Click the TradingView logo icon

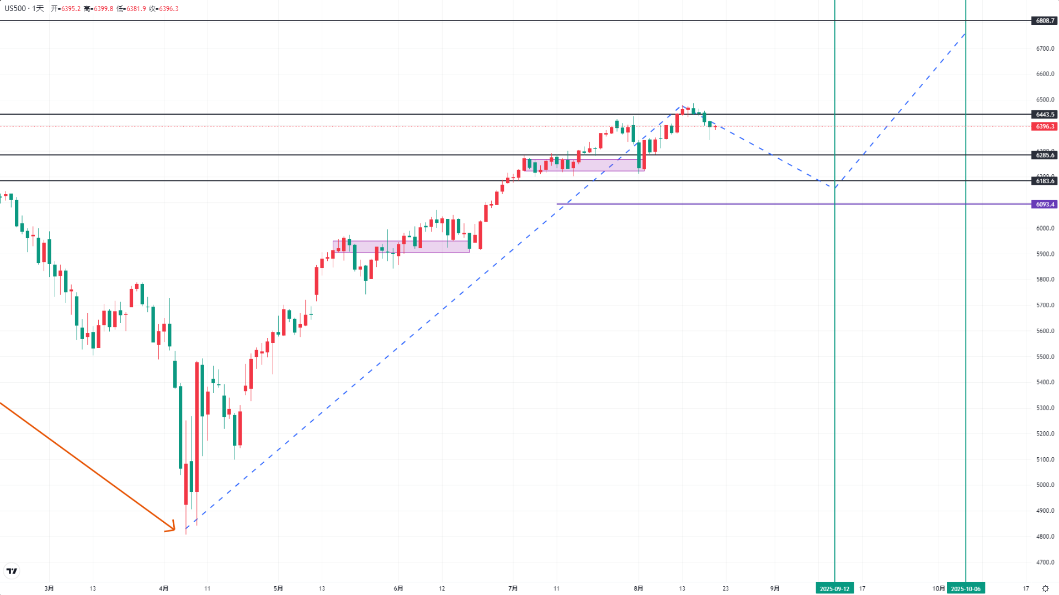tap(12, 571)
